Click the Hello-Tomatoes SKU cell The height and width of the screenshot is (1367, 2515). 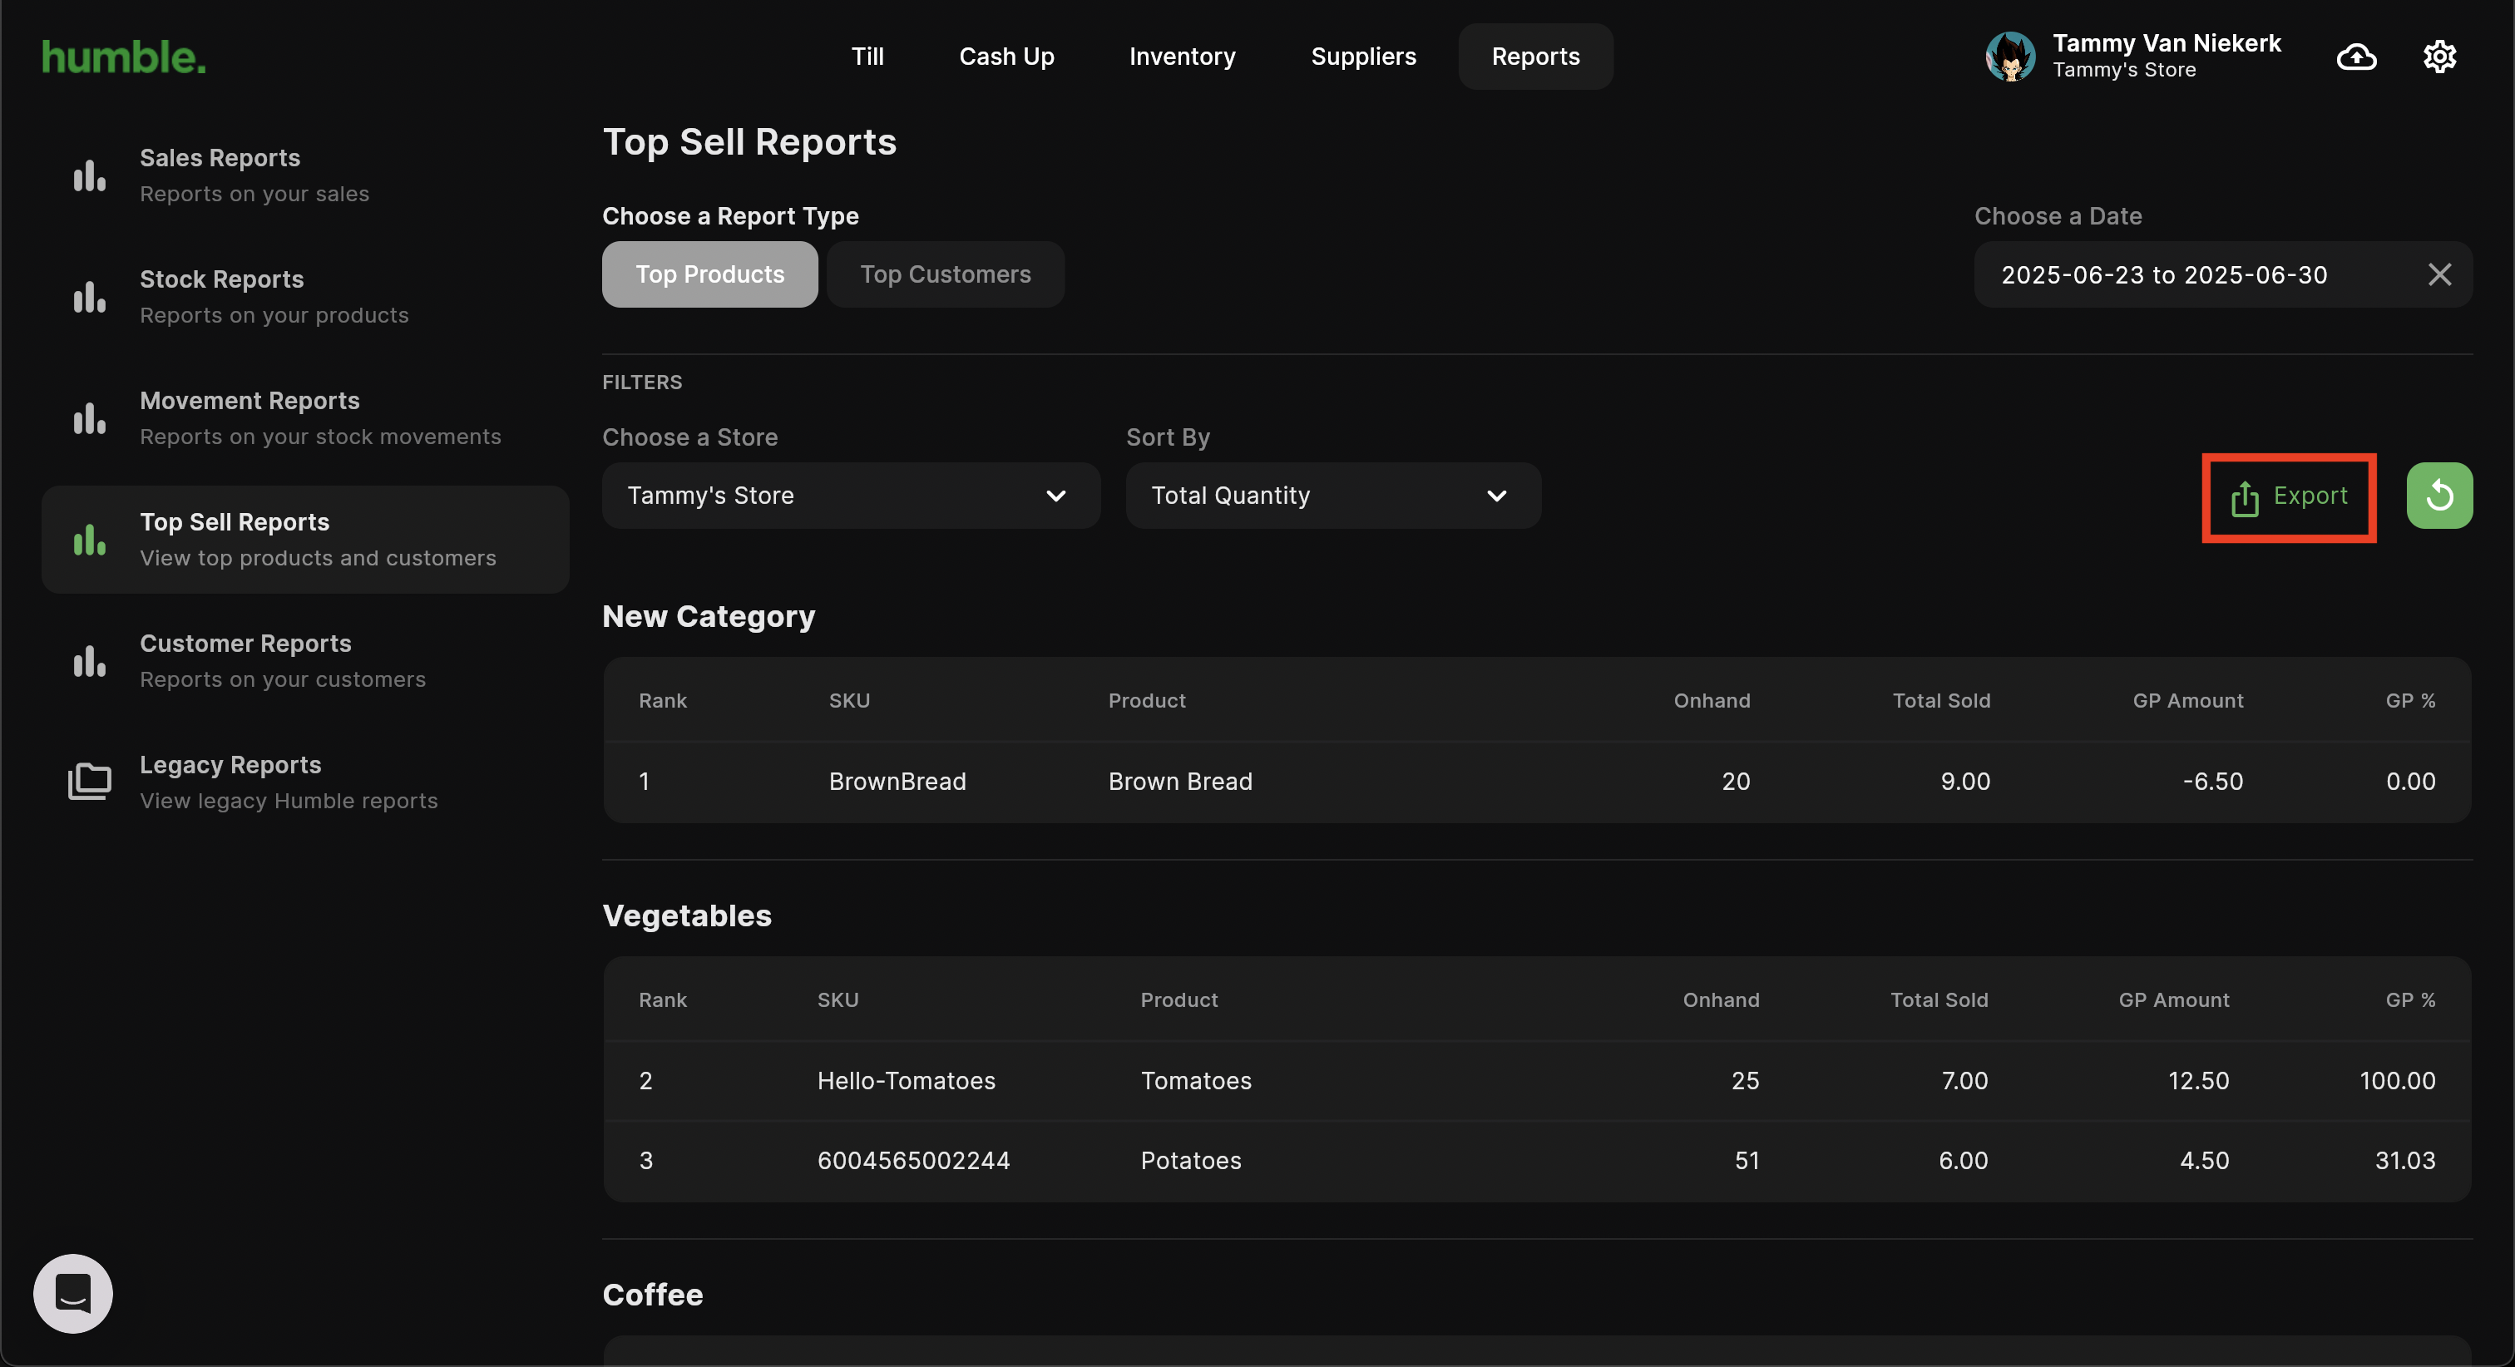[x=906, y=1080]
